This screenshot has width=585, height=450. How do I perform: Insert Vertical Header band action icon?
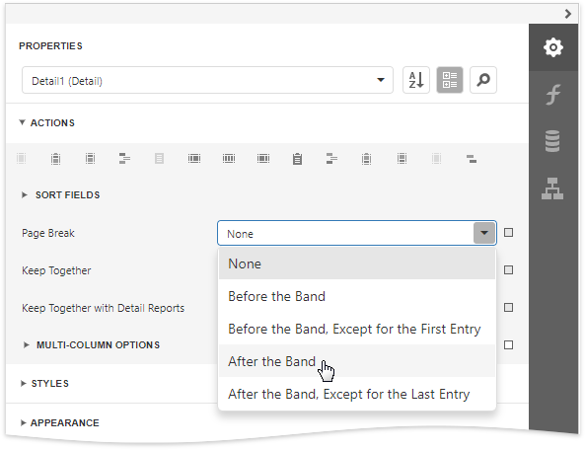click(x=194, y=159)
